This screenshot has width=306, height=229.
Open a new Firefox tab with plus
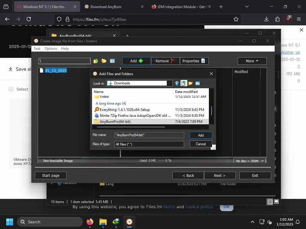[x=221, y=7]
